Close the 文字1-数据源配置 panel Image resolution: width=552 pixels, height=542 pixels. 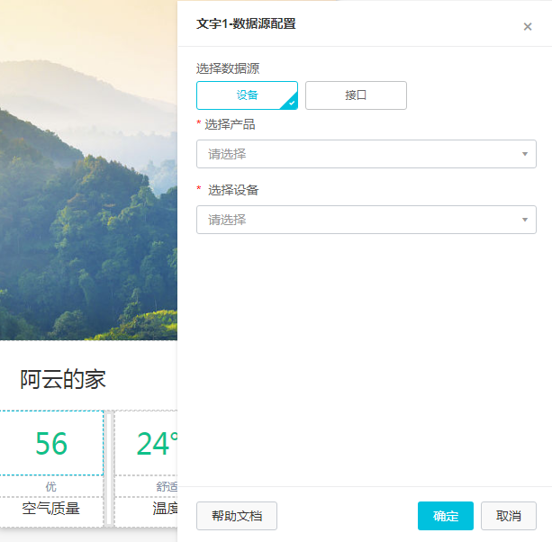pyautogui.click(x=528, y=27)
